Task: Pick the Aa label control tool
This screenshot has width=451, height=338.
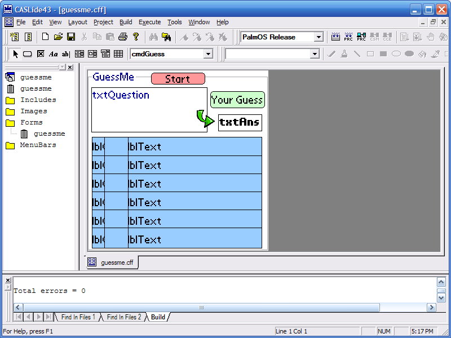Action: [54, 54]
